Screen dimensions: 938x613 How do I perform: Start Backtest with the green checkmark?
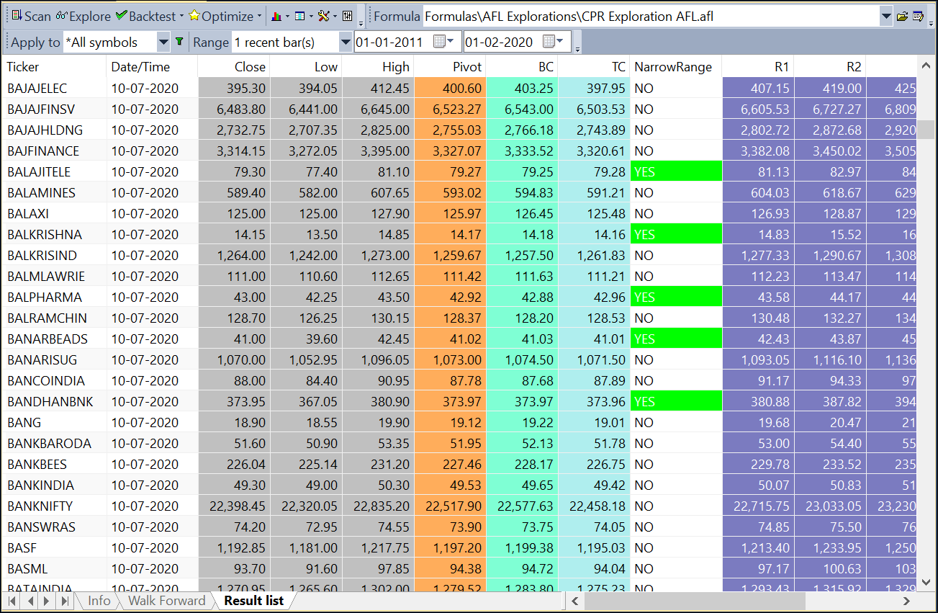(x=145, y=16)
